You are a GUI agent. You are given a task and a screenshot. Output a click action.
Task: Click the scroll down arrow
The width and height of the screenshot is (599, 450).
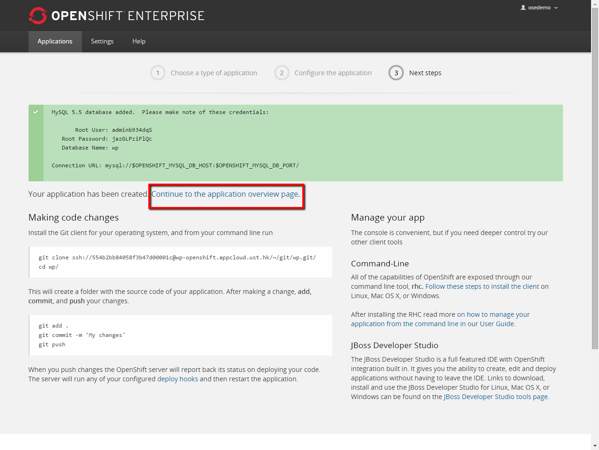coord(595,446)
